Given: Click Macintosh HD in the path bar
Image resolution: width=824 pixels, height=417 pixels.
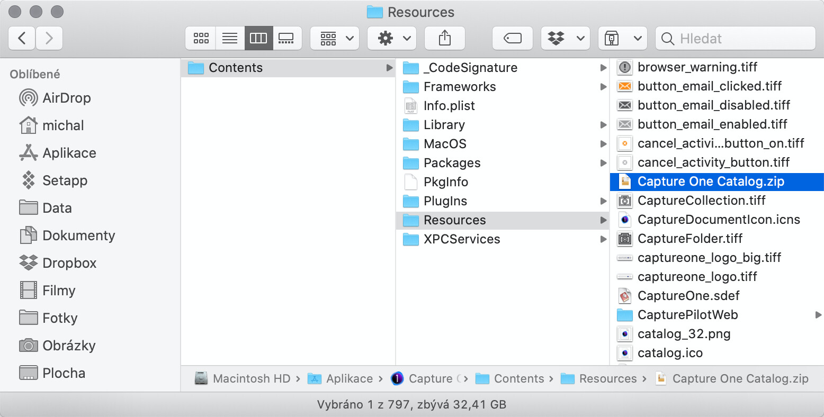Looking at the screenshot, I should coord(243,379).
